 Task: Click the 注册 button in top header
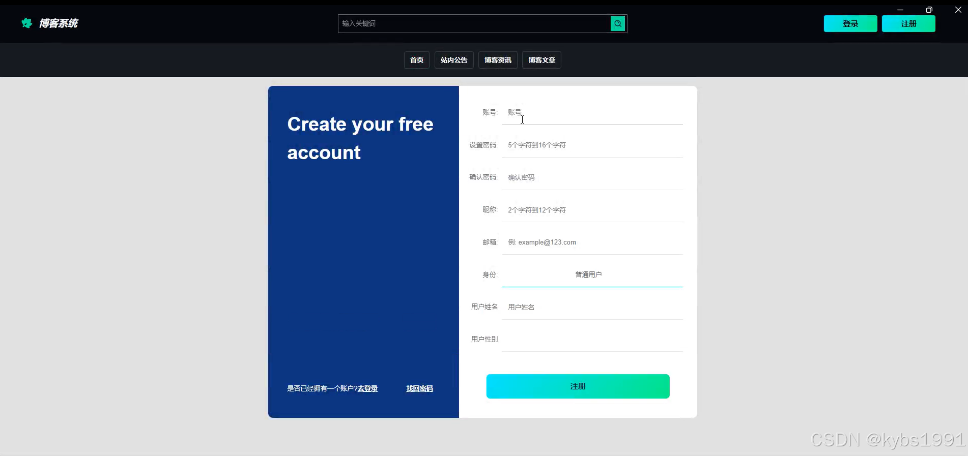(908, 24)
